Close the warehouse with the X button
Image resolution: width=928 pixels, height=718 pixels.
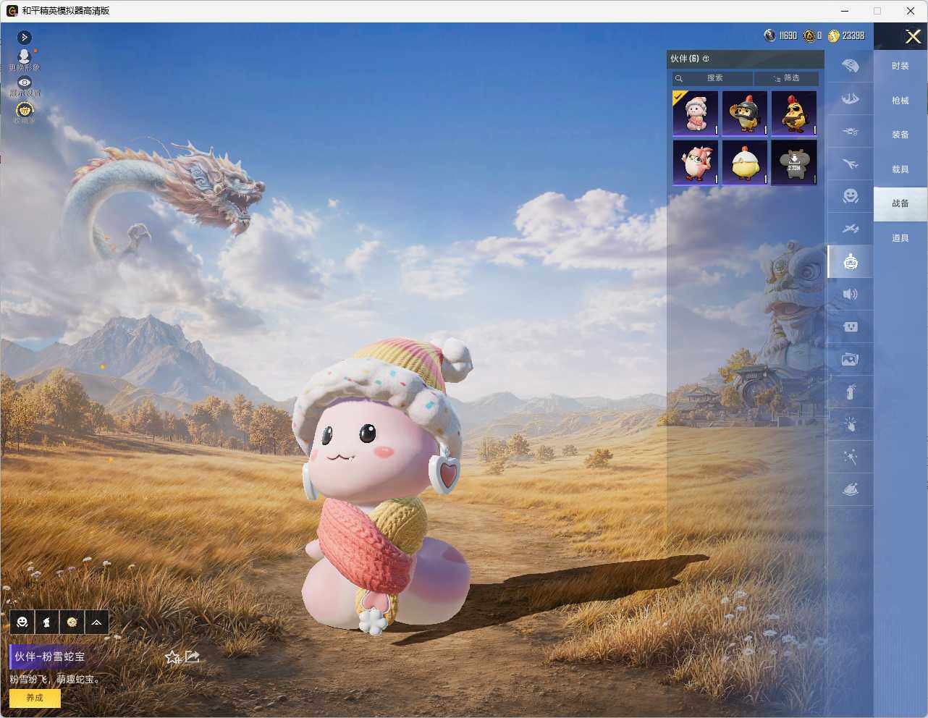(x=913, y=36)
